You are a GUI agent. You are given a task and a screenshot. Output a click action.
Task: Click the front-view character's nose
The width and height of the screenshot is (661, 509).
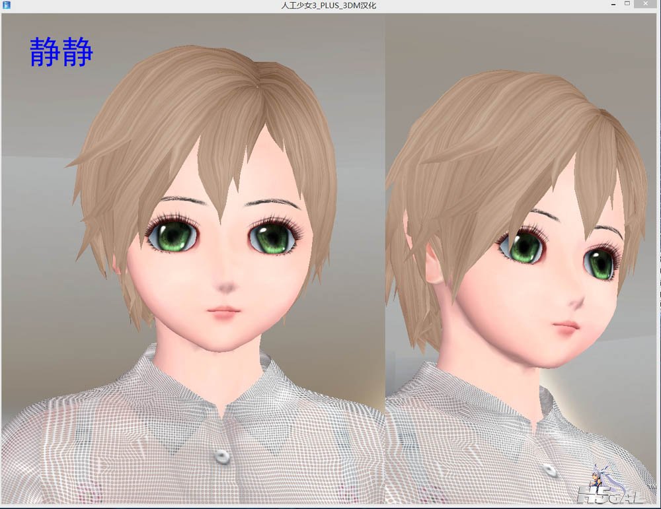pyautogui.click(x=225, y=286)
